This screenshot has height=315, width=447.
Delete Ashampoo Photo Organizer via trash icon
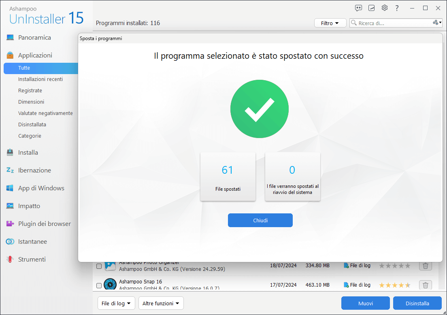pyautogui.click(x=425, y=266)
